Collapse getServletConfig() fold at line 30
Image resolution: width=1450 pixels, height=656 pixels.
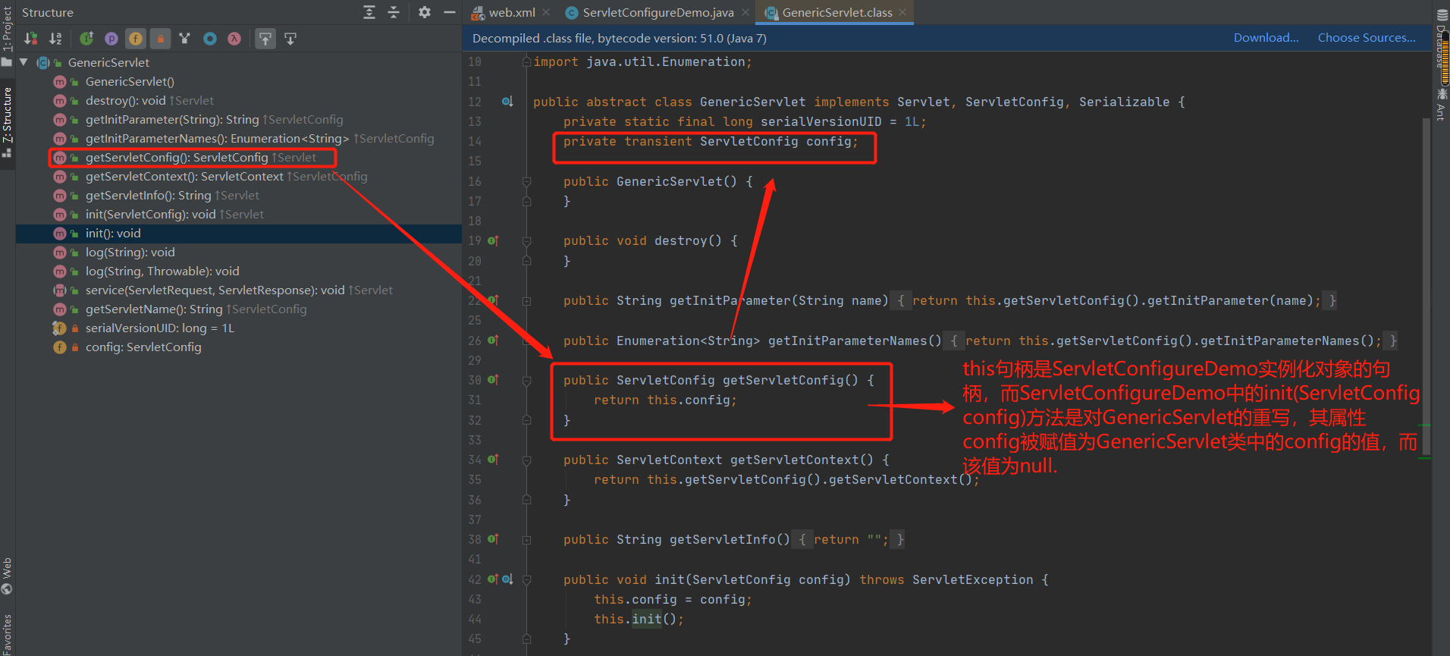tap(526, 381)
